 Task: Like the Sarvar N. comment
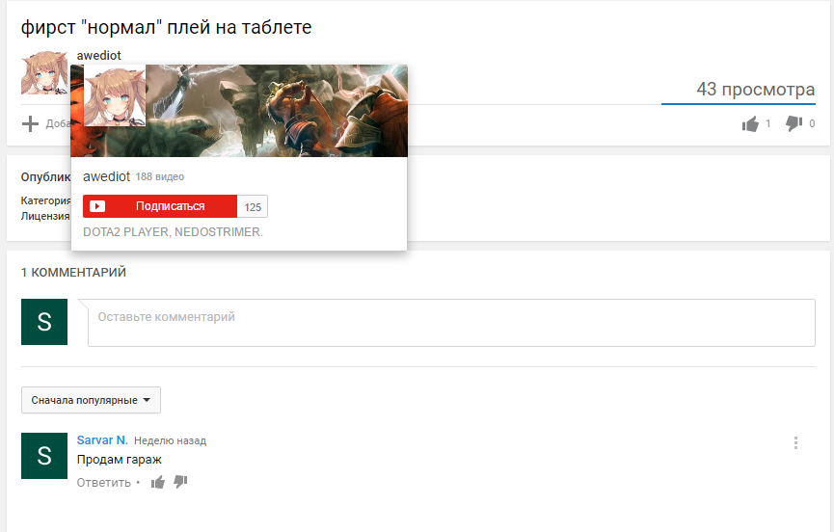pyautogui.click(x=158, y=482)
